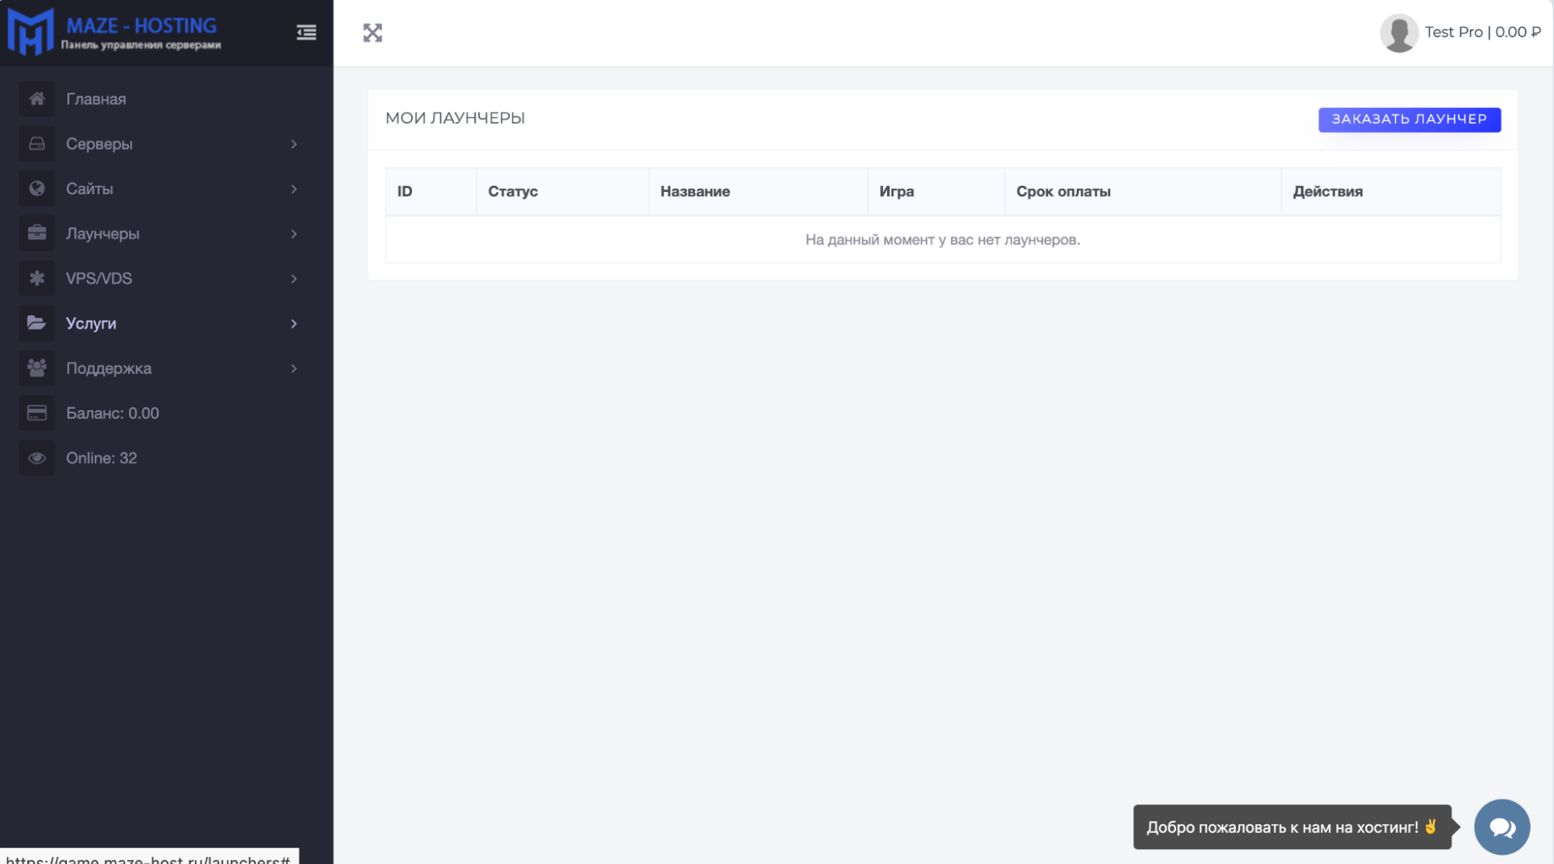Screen dimensions: 1554x864
Task: Click the home icon beside Главная
Action: (x=37, y=99)
